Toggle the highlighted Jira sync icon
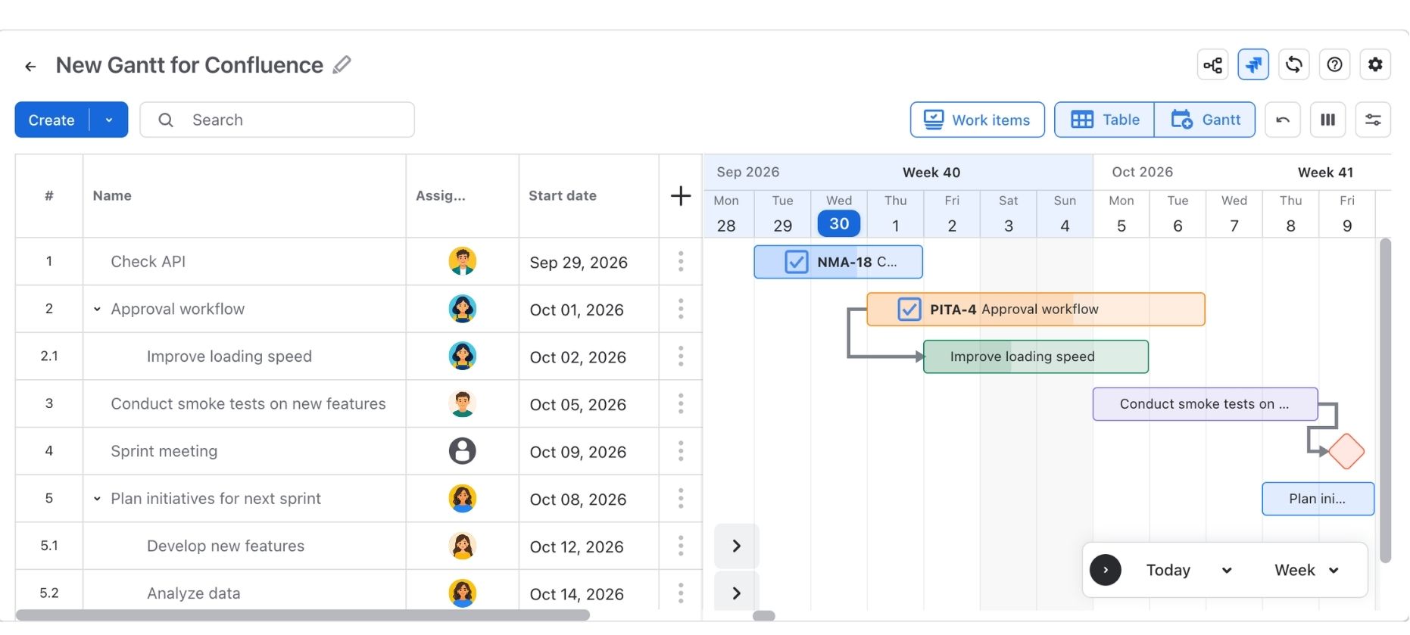 (1253, 65)
